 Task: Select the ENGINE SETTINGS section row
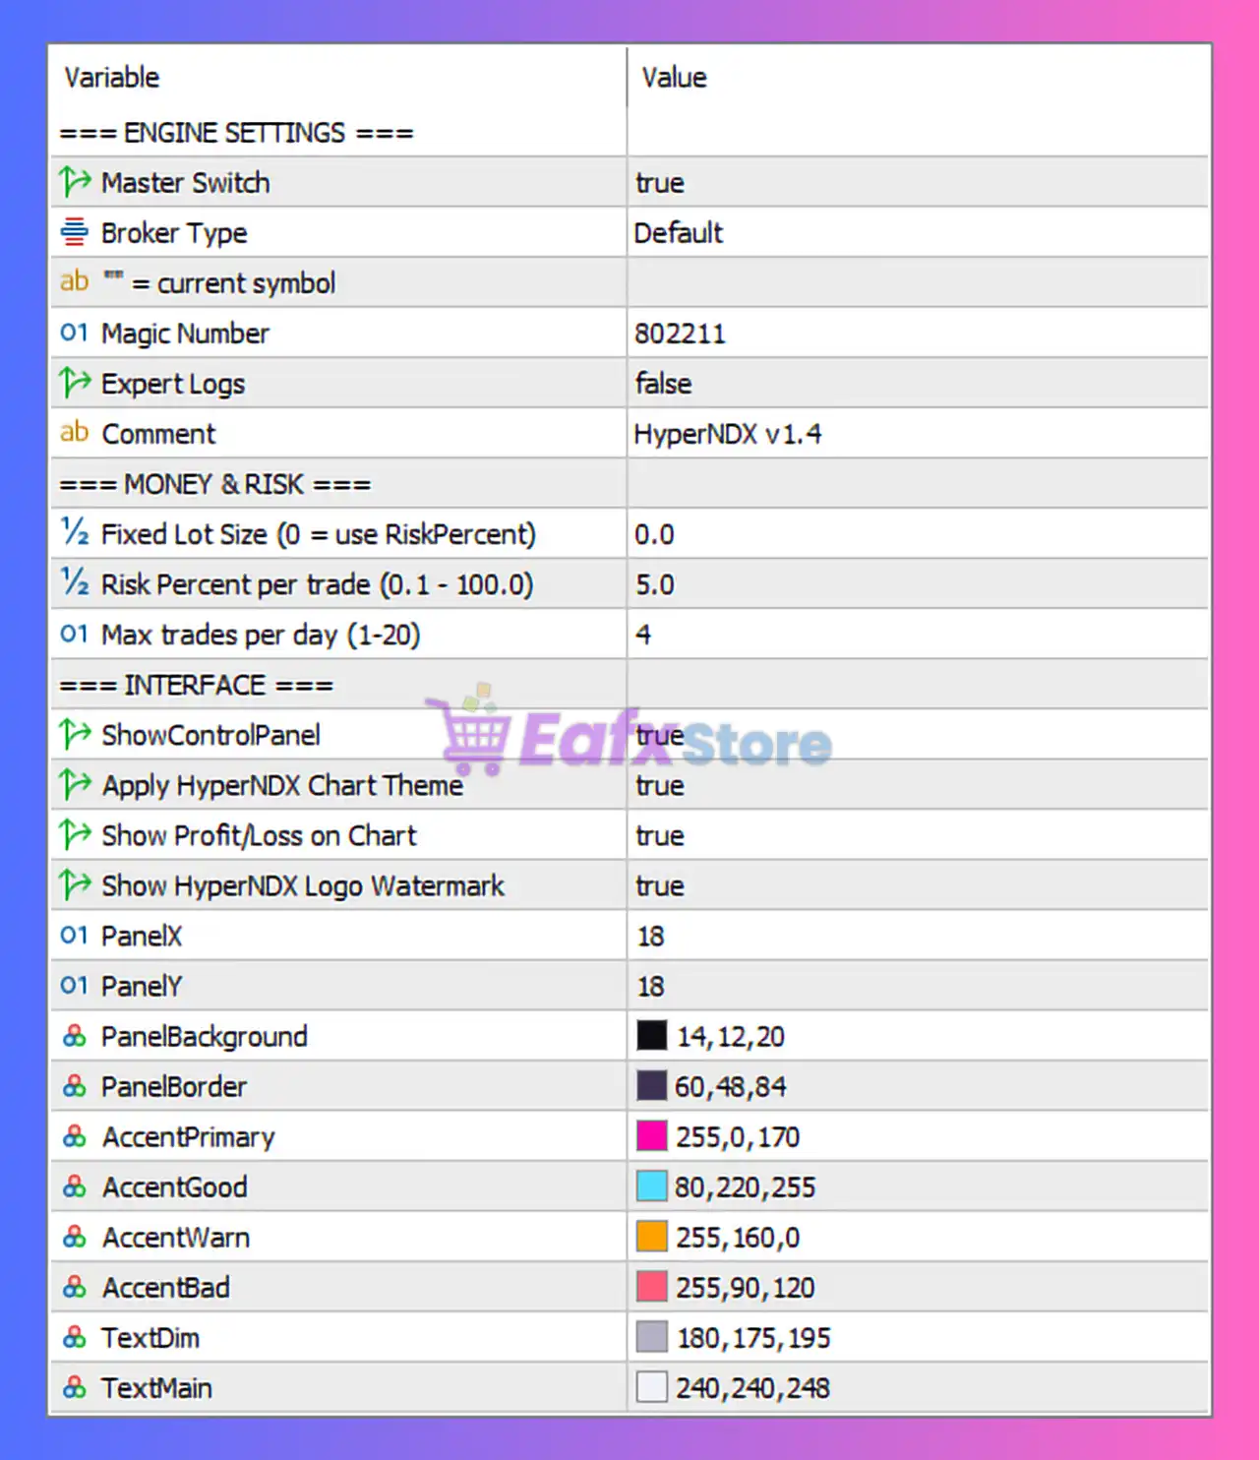236,132
